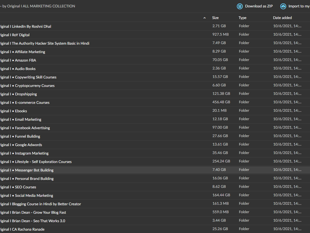Image resolution: width=310 pixels, height=233 pixels.
Task: Open the E-commerce Courses folder
Action: (32, 102)
